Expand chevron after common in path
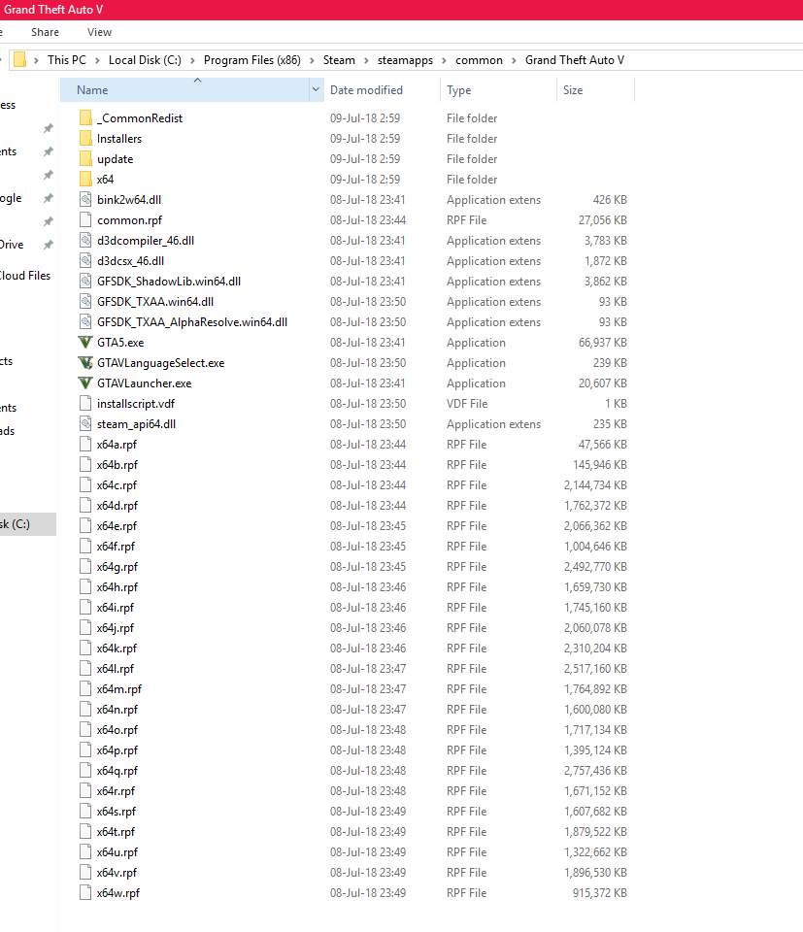Image resolution: width=803 pixels, height=932 pixels. pyautogui.click(x=515, y=60)
